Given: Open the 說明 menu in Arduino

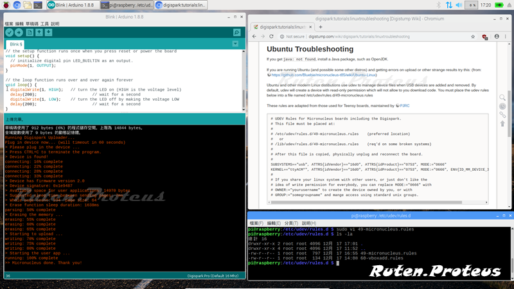Looking at the screenshot, I should 55,24.
